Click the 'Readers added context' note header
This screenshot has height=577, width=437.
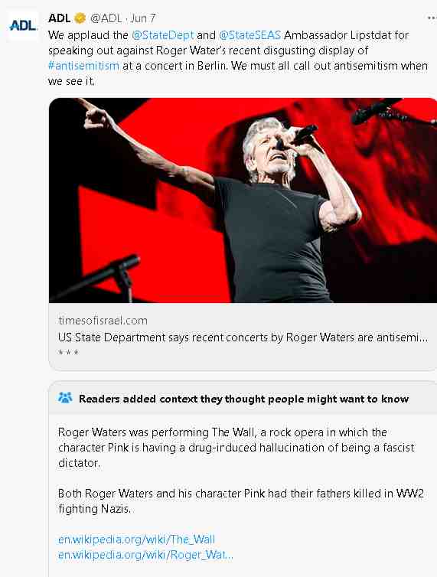point(243,399)
